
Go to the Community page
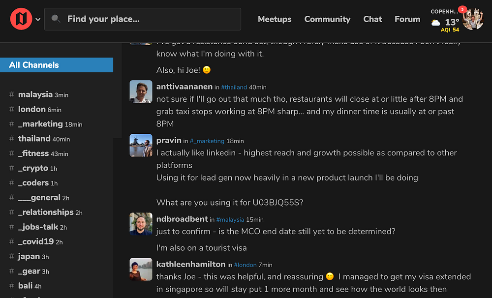point(327,19)
